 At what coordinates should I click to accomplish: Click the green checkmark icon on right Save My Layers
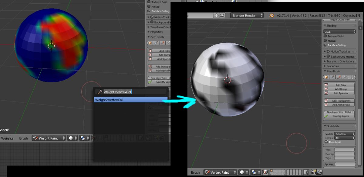[x=326, y=116]
